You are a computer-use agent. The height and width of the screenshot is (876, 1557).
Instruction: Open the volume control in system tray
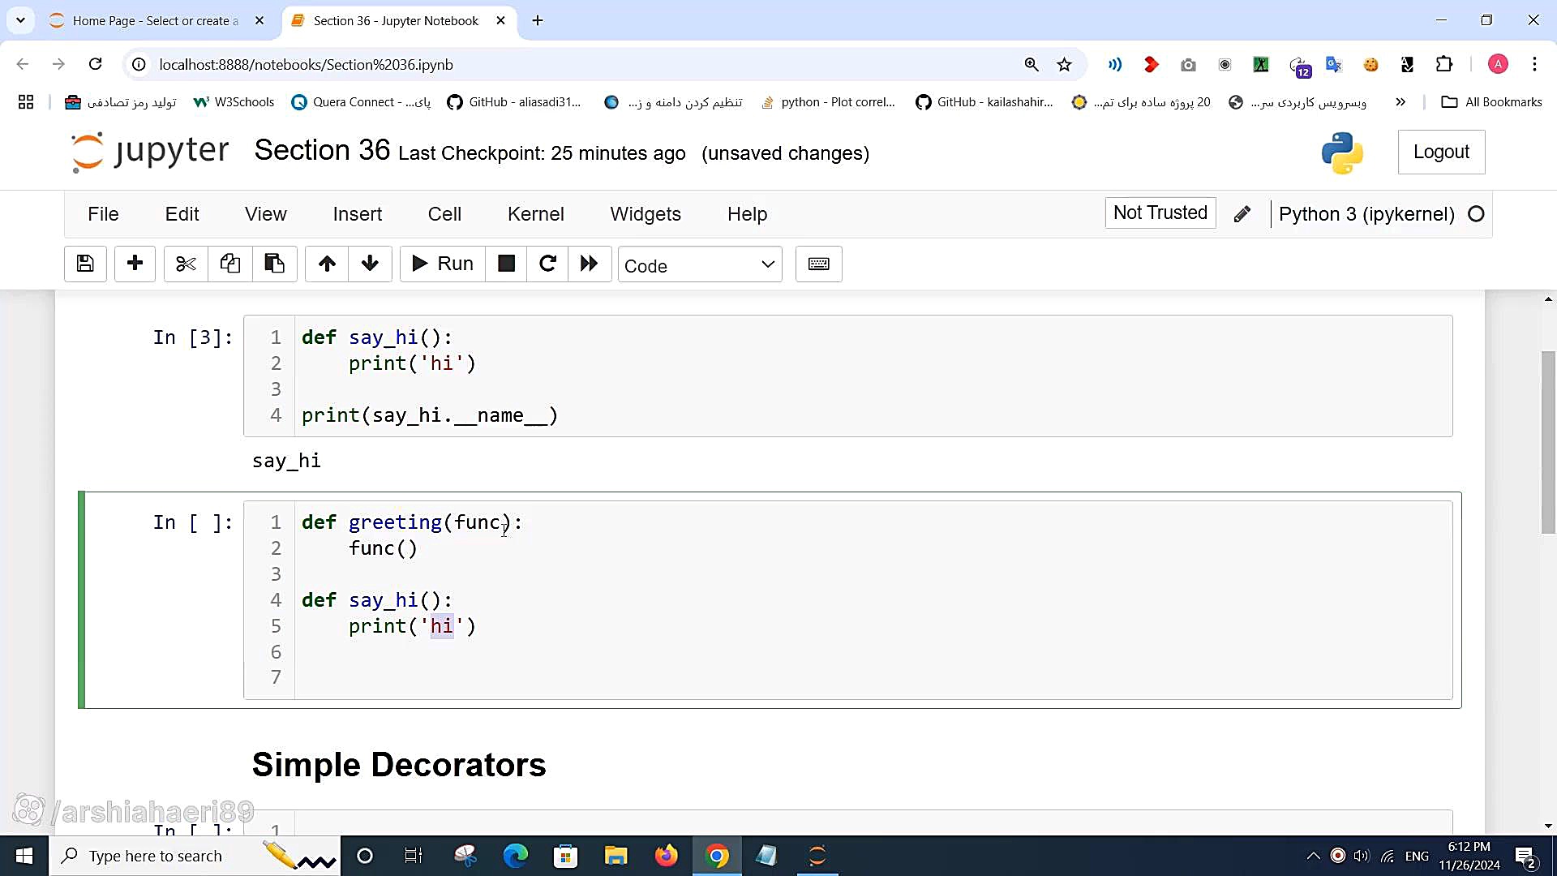[1362, 856]
